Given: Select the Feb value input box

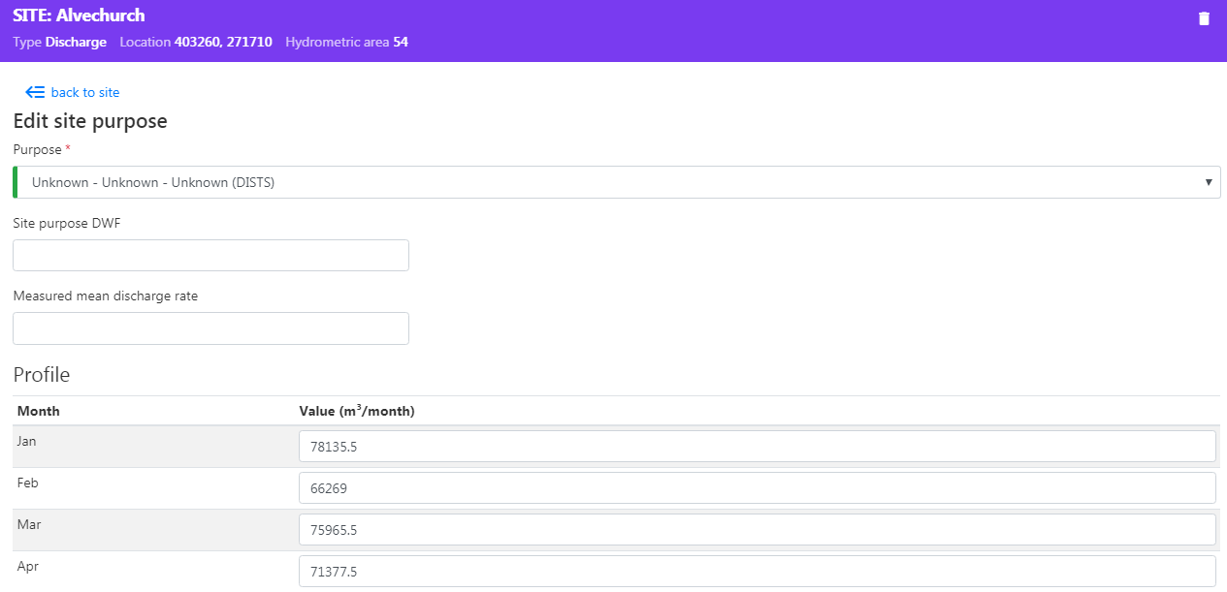Looking at the screenshot, I should (757, 488).
